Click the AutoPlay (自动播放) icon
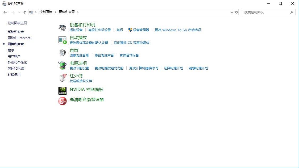The height and width of the screenshot is (168, 299). coord(62,40)
